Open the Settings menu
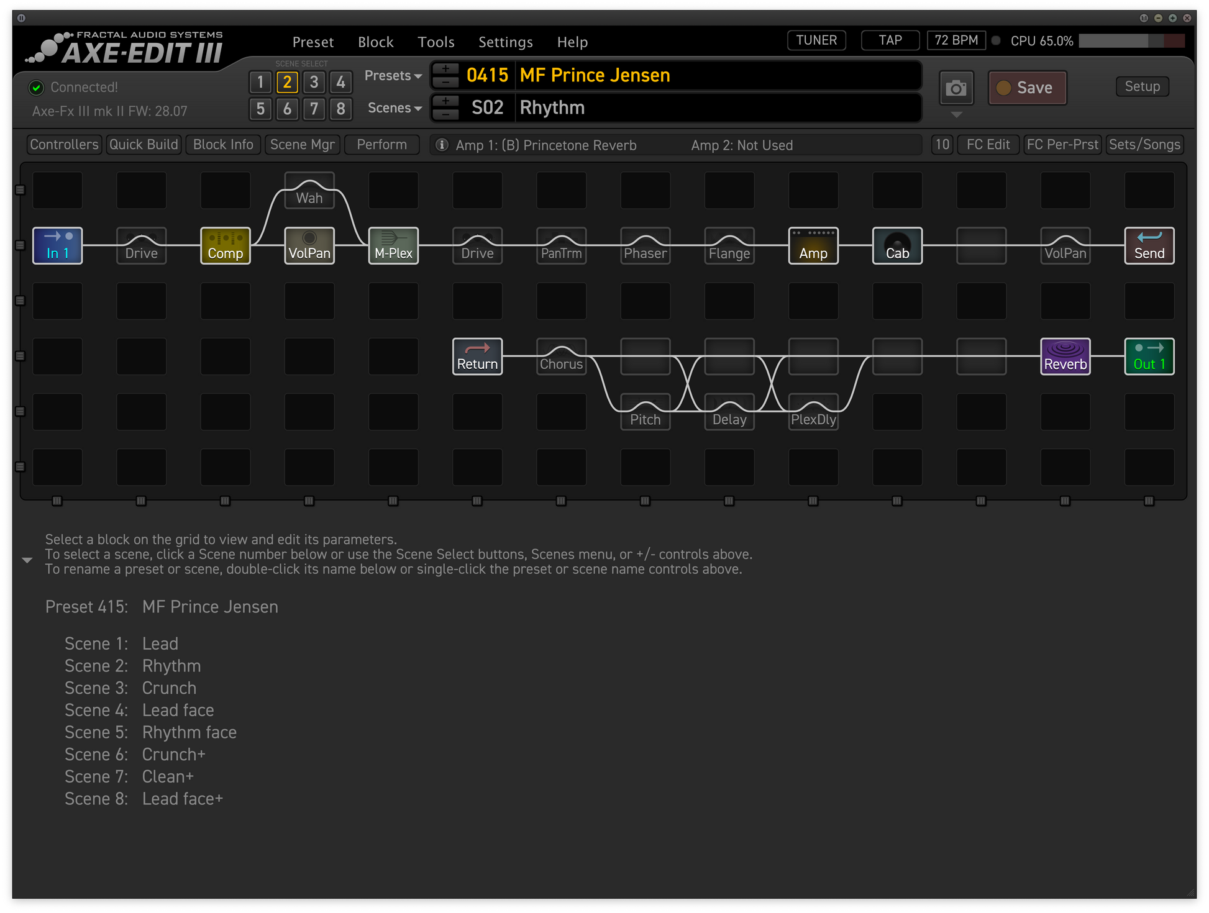This screenshot has height=913, width=1209. 505,42
